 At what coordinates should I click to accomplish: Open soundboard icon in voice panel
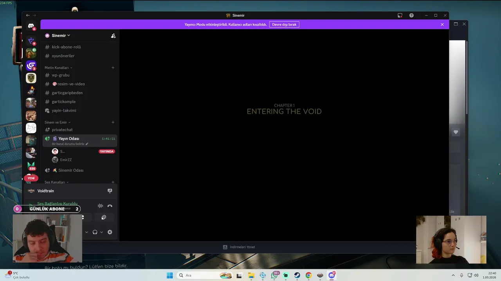pyautogui.click(x=104, y=217)
